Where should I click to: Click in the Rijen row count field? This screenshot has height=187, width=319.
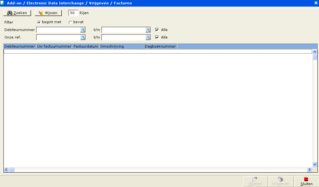point(73,13)
